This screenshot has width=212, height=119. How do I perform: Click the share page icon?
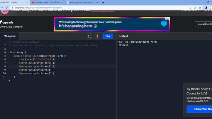point(195,8)
